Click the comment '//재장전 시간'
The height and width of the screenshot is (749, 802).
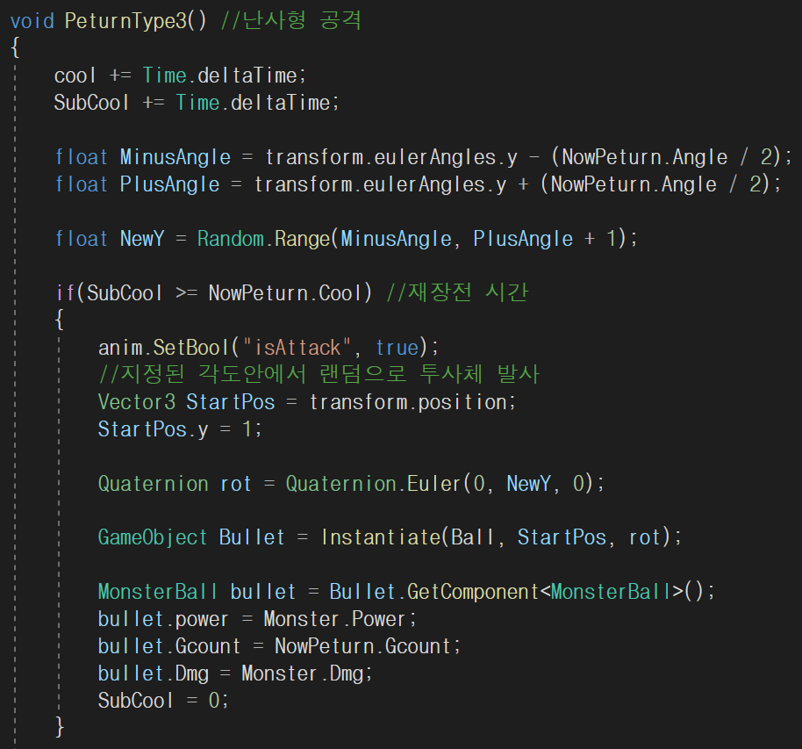[457, 292]
